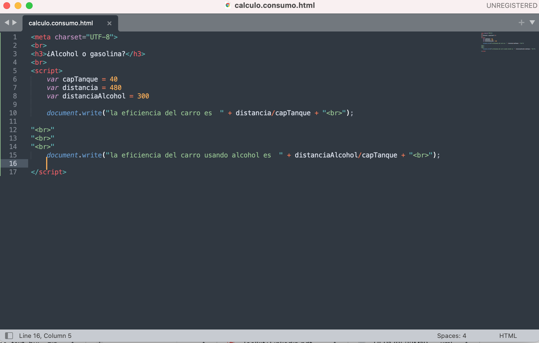This screenshot has height=343, width=539.
Task: Click distanciaAlcohol/capTanque expression on line 15
Action: [346, 155]
